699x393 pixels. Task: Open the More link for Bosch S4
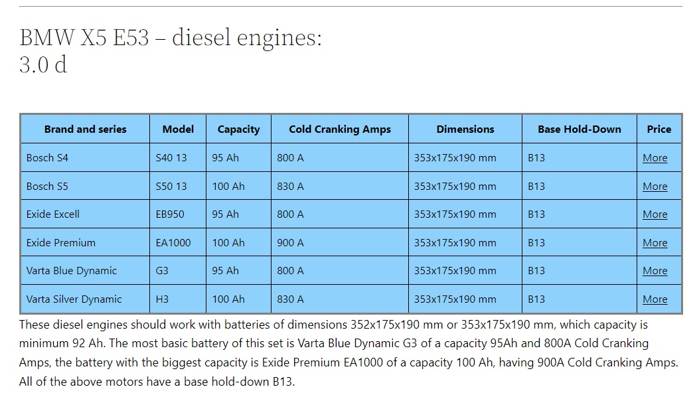pos(655,158)
